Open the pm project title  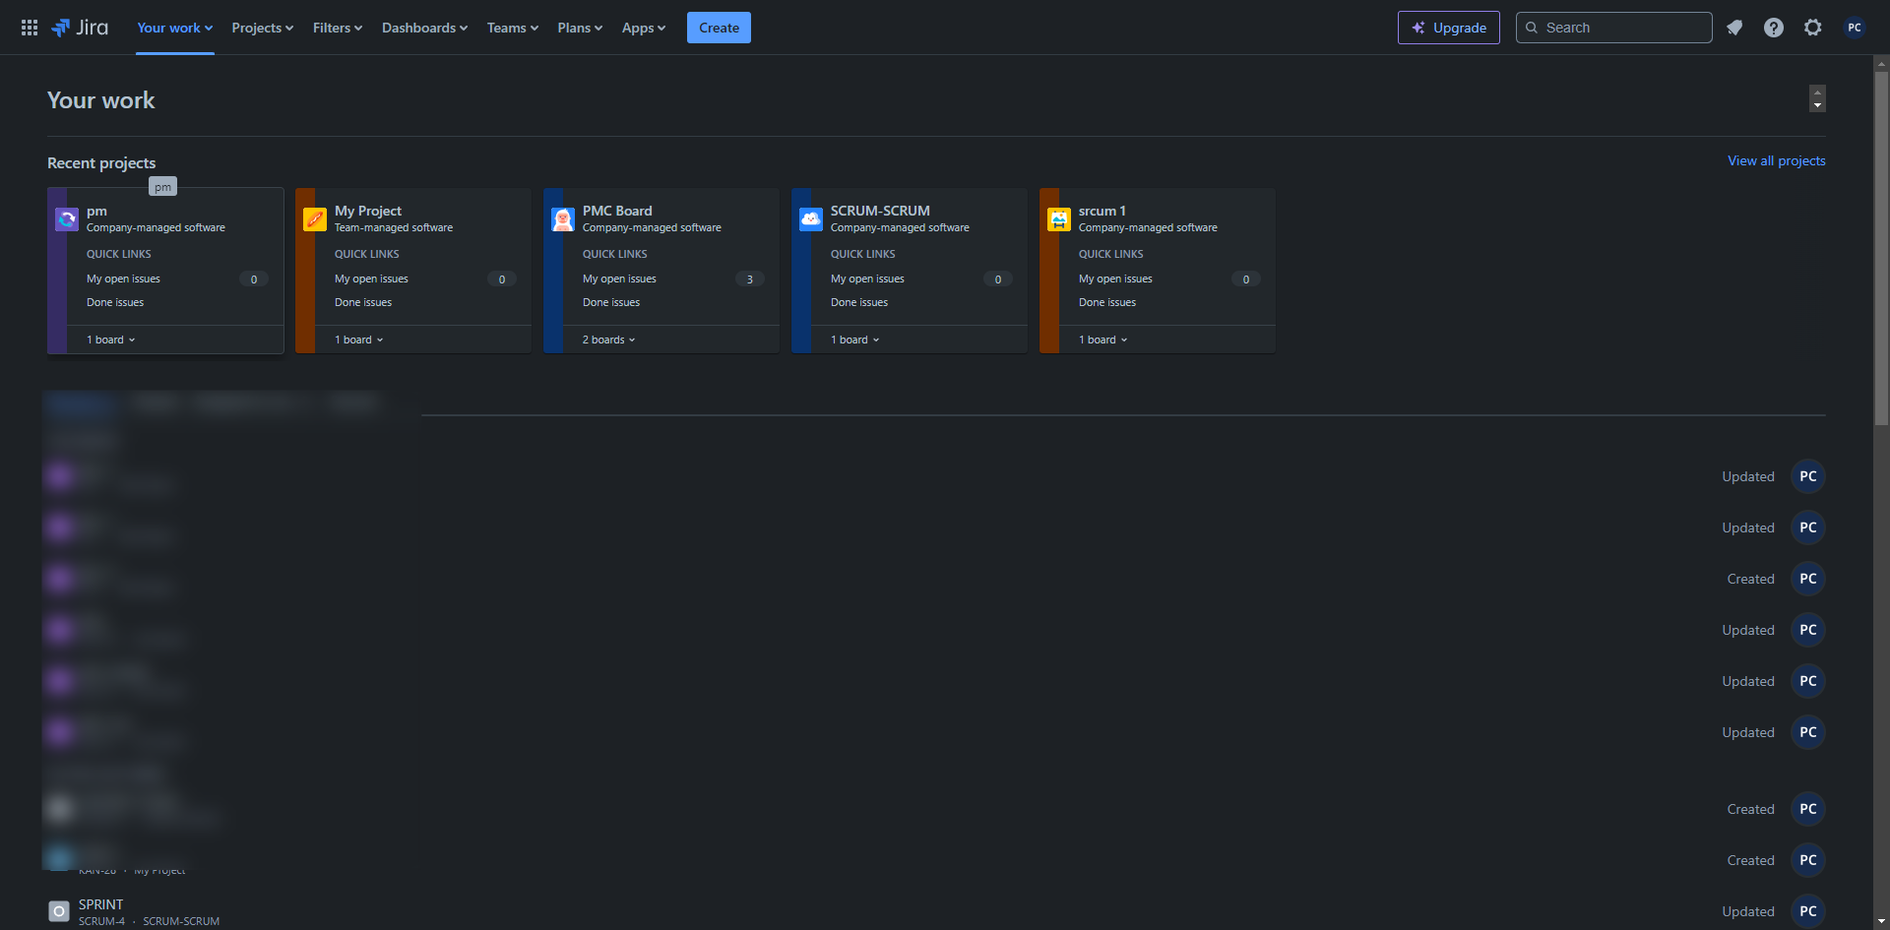pyautogui.click(x=96, y=211)
